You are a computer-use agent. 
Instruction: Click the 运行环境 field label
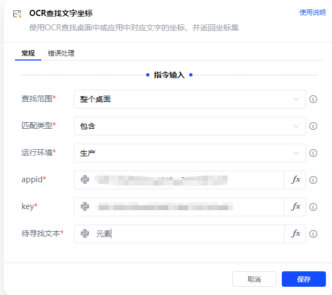pyautogui.click(x=39, y=152)
